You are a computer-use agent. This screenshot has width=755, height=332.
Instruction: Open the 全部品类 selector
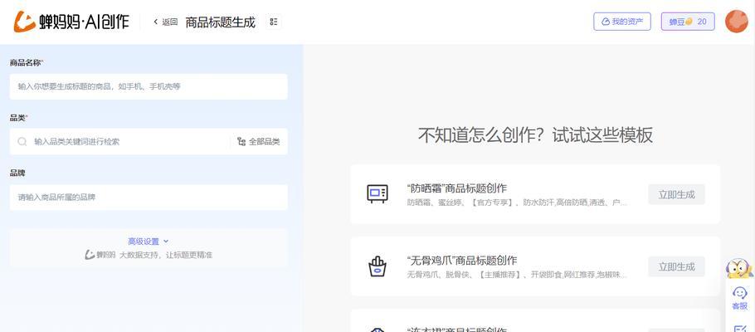[x=259, y=142]
